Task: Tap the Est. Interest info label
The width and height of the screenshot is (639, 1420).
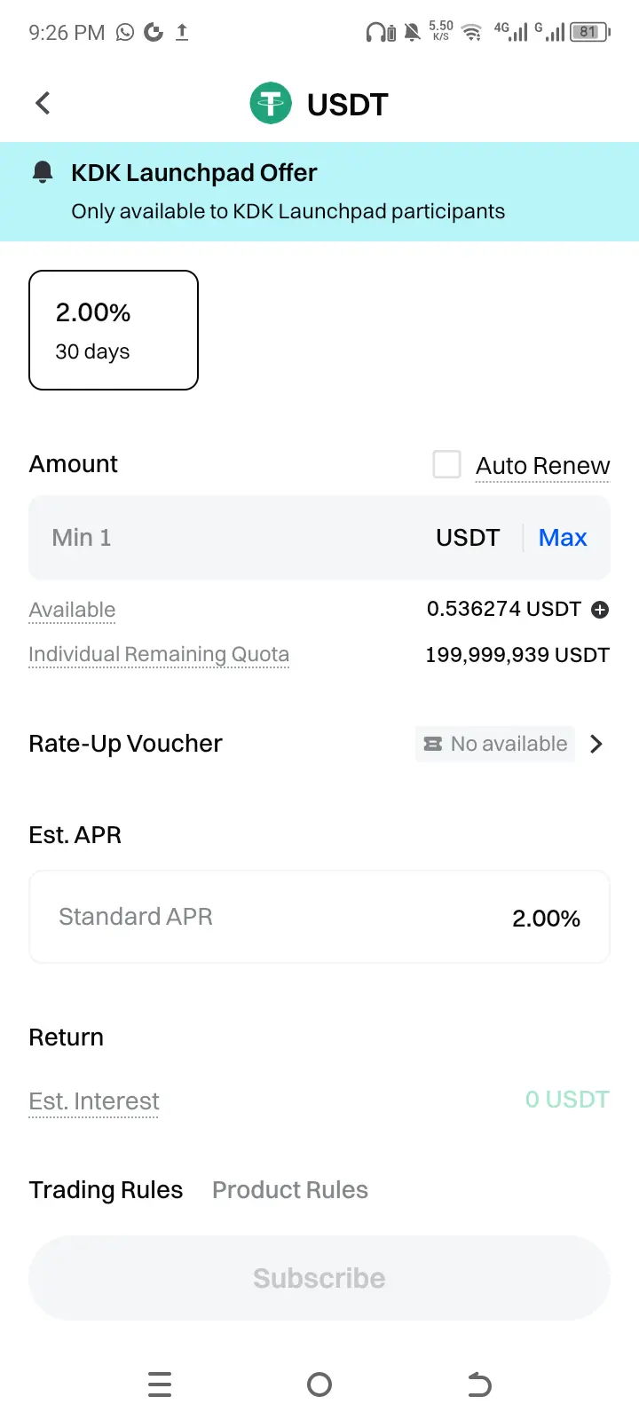Action: [x=94, y=1101]
